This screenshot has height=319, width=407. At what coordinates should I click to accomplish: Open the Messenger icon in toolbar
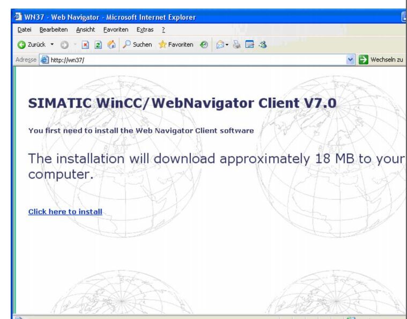pos(263,44)
